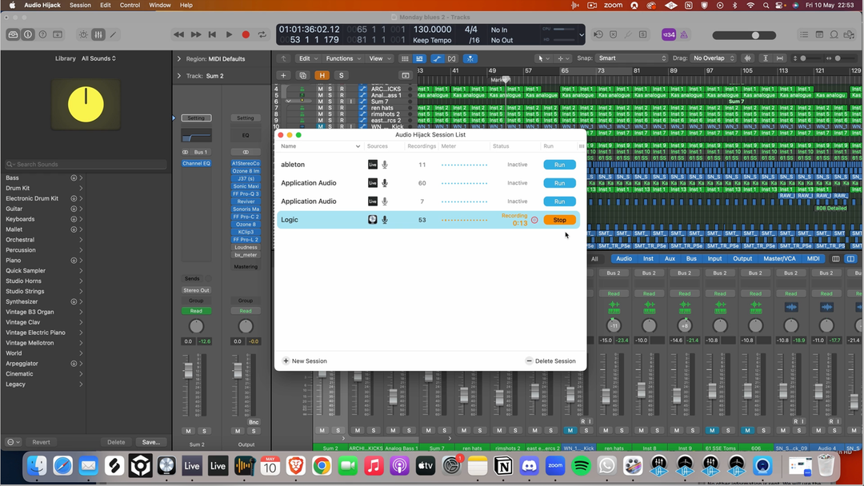Toggle the purple Count-in 1234 button
The image size is (864, 486).
coord(668,35)
